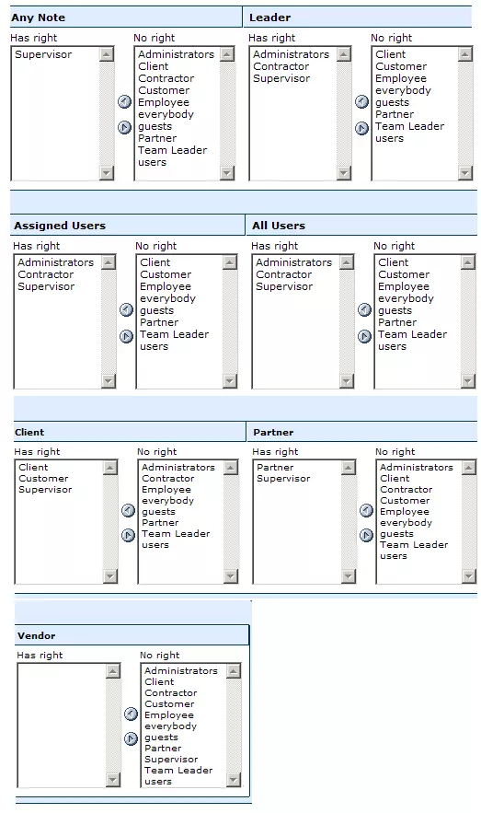Click right arrow icon in Vendor section
The height and width of the screenshot is (813, 481).
[131, 738]
